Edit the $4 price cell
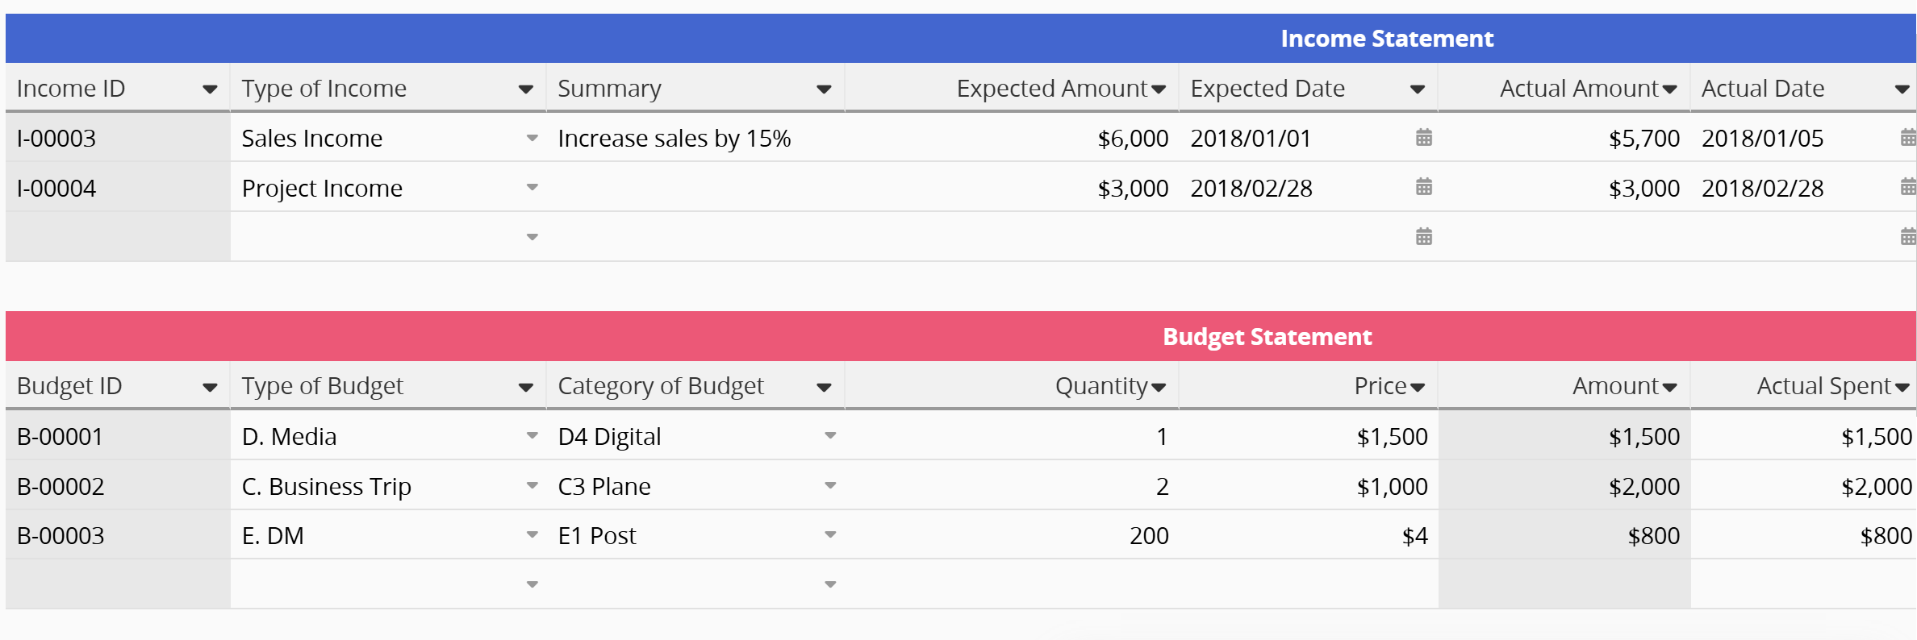Viewport: 1917px width, 640px height. 1309,535
